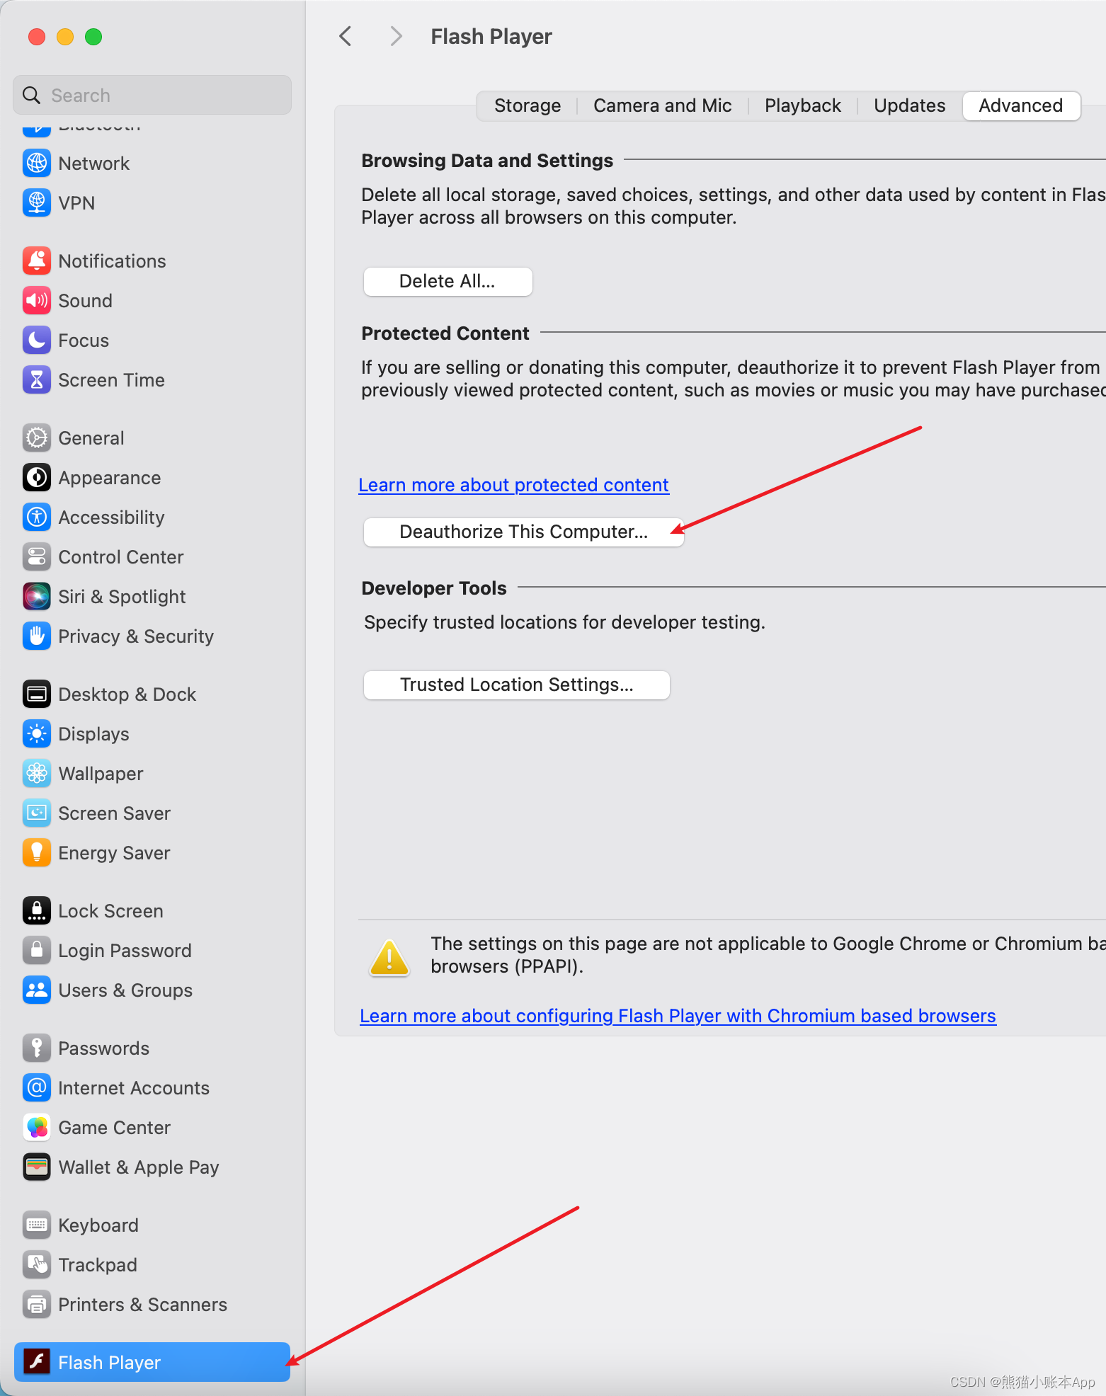Open Network settings icon in sidebar
The image size is (1106, 1396).
[37, 164]
